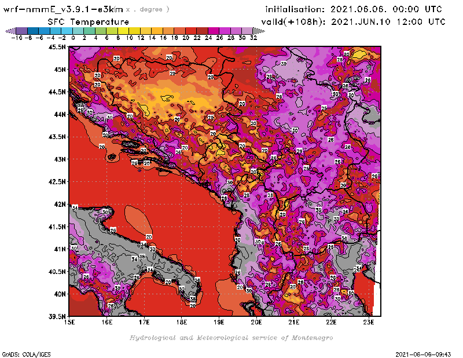Click the '20E' longitude axis label

click(256, 322)
